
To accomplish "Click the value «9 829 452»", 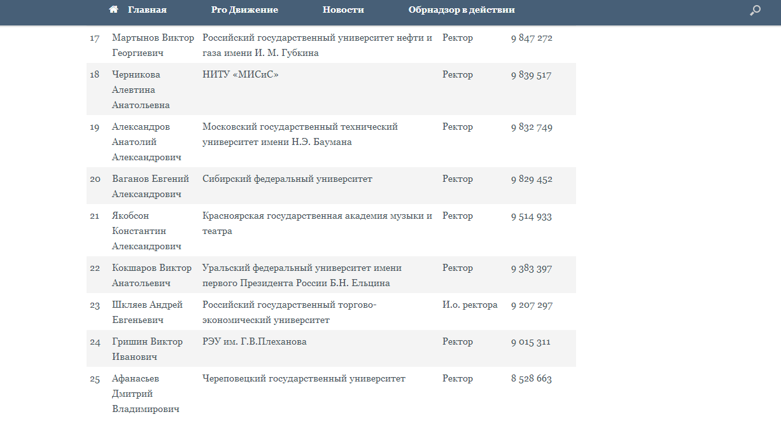I will click(531, 179).
